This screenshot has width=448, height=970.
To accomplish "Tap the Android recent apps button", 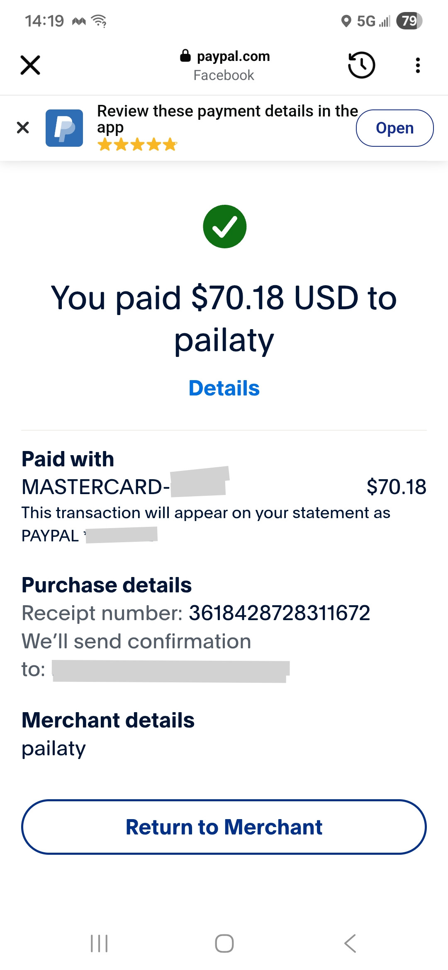I will pos(99,943).
